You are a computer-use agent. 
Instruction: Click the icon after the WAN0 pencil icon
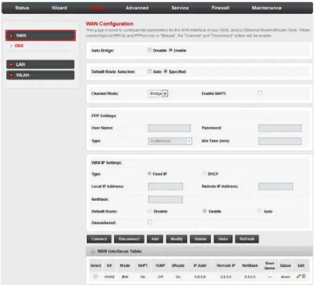pos(304,277)
